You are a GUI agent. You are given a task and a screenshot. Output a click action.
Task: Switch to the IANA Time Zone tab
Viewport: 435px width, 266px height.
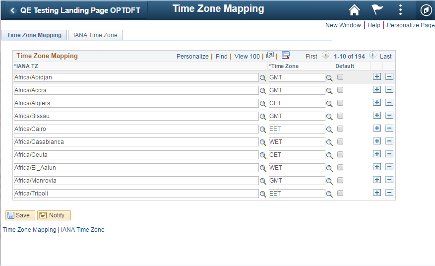tap(95, 35)
